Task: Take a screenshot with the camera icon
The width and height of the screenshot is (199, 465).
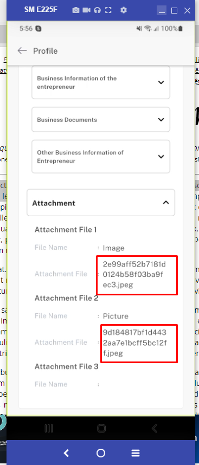Action: pyautogui.click(x=76, y=10)
